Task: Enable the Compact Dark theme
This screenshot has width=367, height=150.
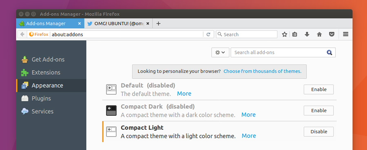Action: click(319, 110)
